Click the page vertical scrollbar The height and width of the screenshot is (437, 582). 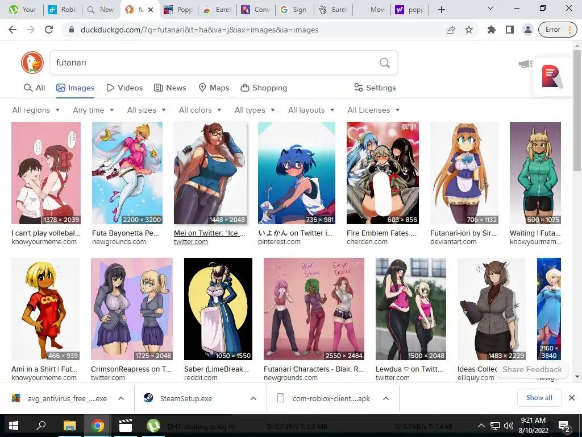(577, 112)
